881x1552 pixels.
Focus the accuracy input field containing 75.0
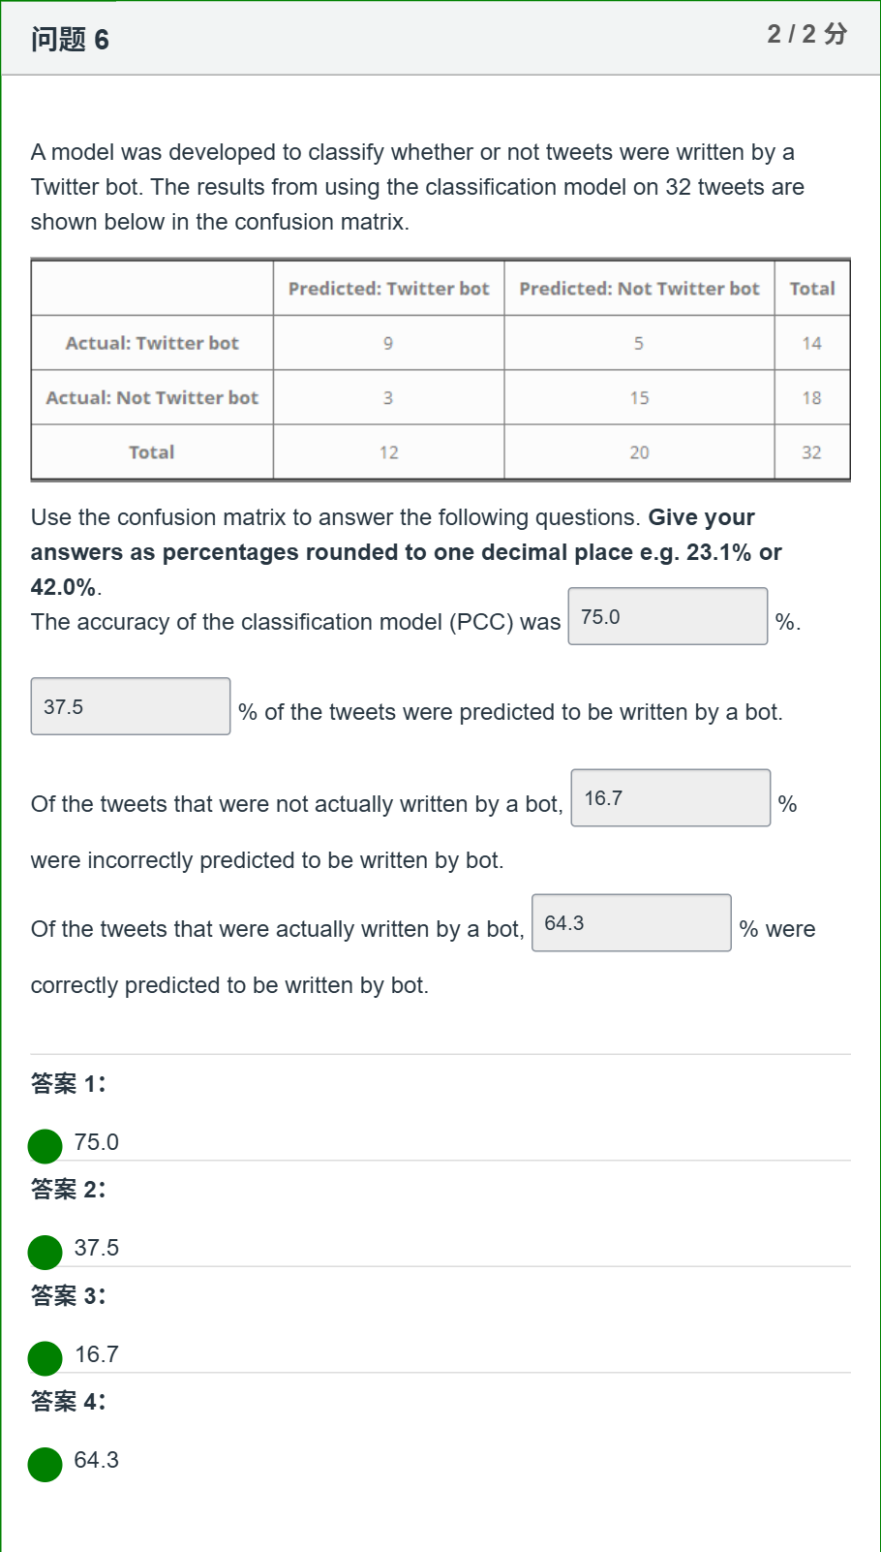click(x=668, y=616)
